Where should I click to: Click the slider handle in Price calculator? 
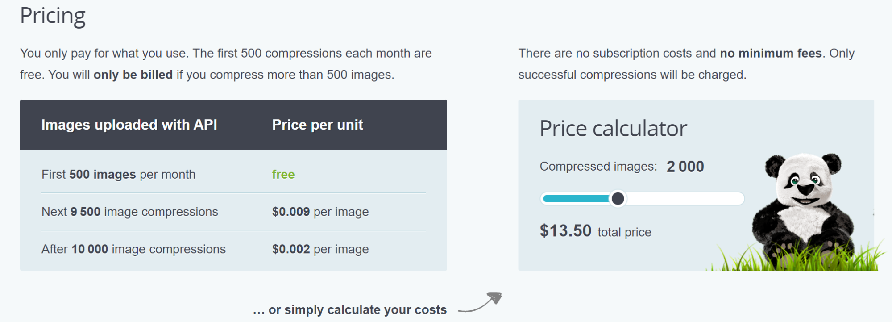coord(618,198)
